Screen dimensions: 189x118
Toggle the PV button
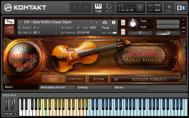(183, 32)
